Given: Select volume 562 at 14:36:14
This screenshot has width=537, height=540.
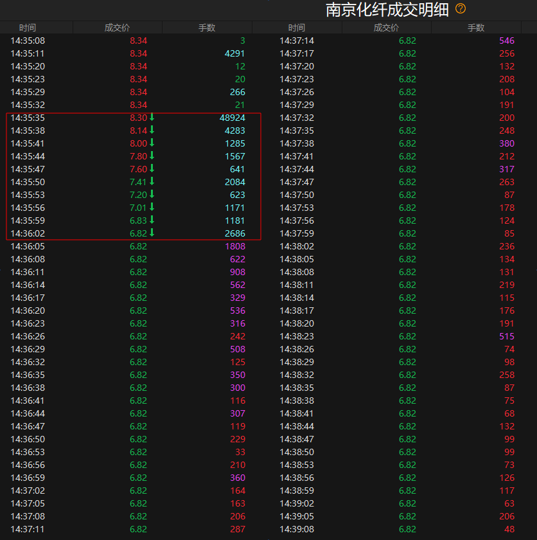Looking at the screenshot, I should [x=238, y=285].
